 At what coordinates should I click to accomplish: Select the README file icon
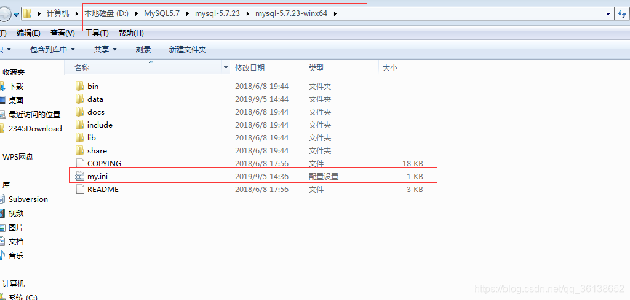pos(79,189)
